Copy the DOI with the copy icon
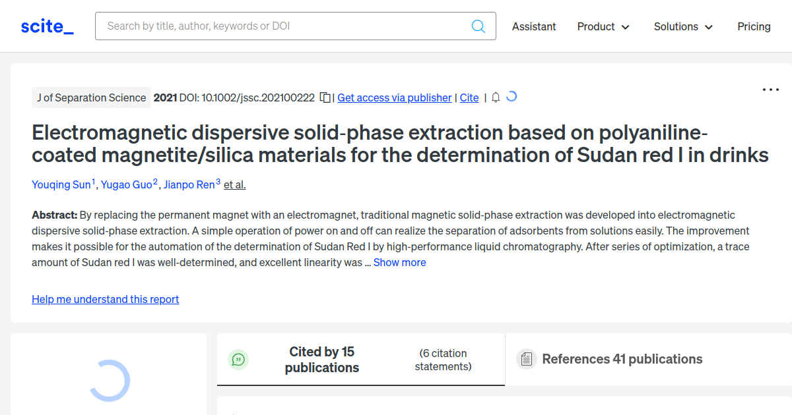792x415 pixels. click(325, 97)
